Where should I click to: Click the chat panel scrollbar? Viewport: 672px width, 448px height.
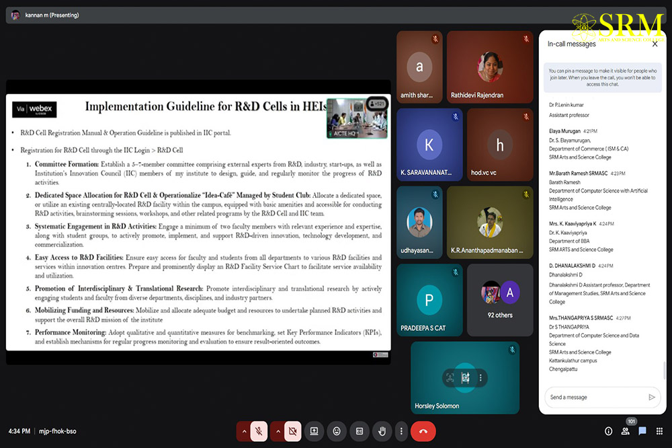click(664, 370)
